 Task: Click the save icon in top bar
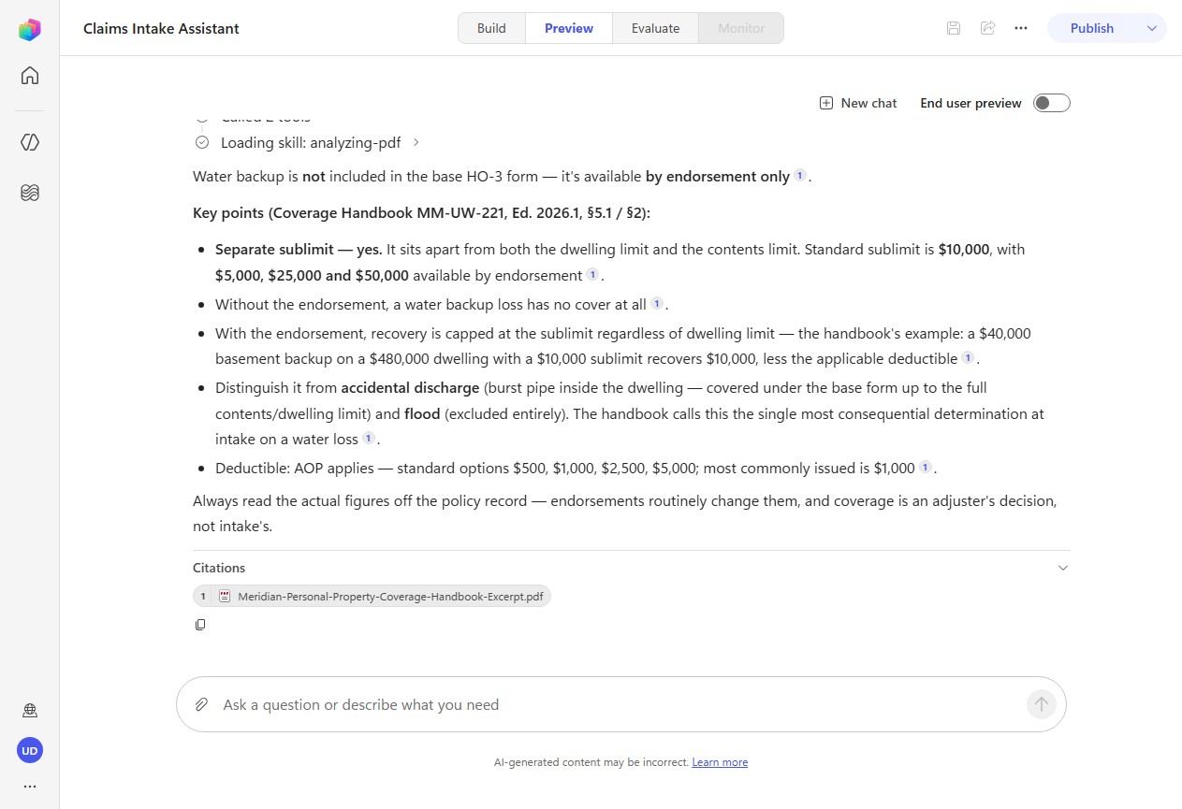[954, 28]
